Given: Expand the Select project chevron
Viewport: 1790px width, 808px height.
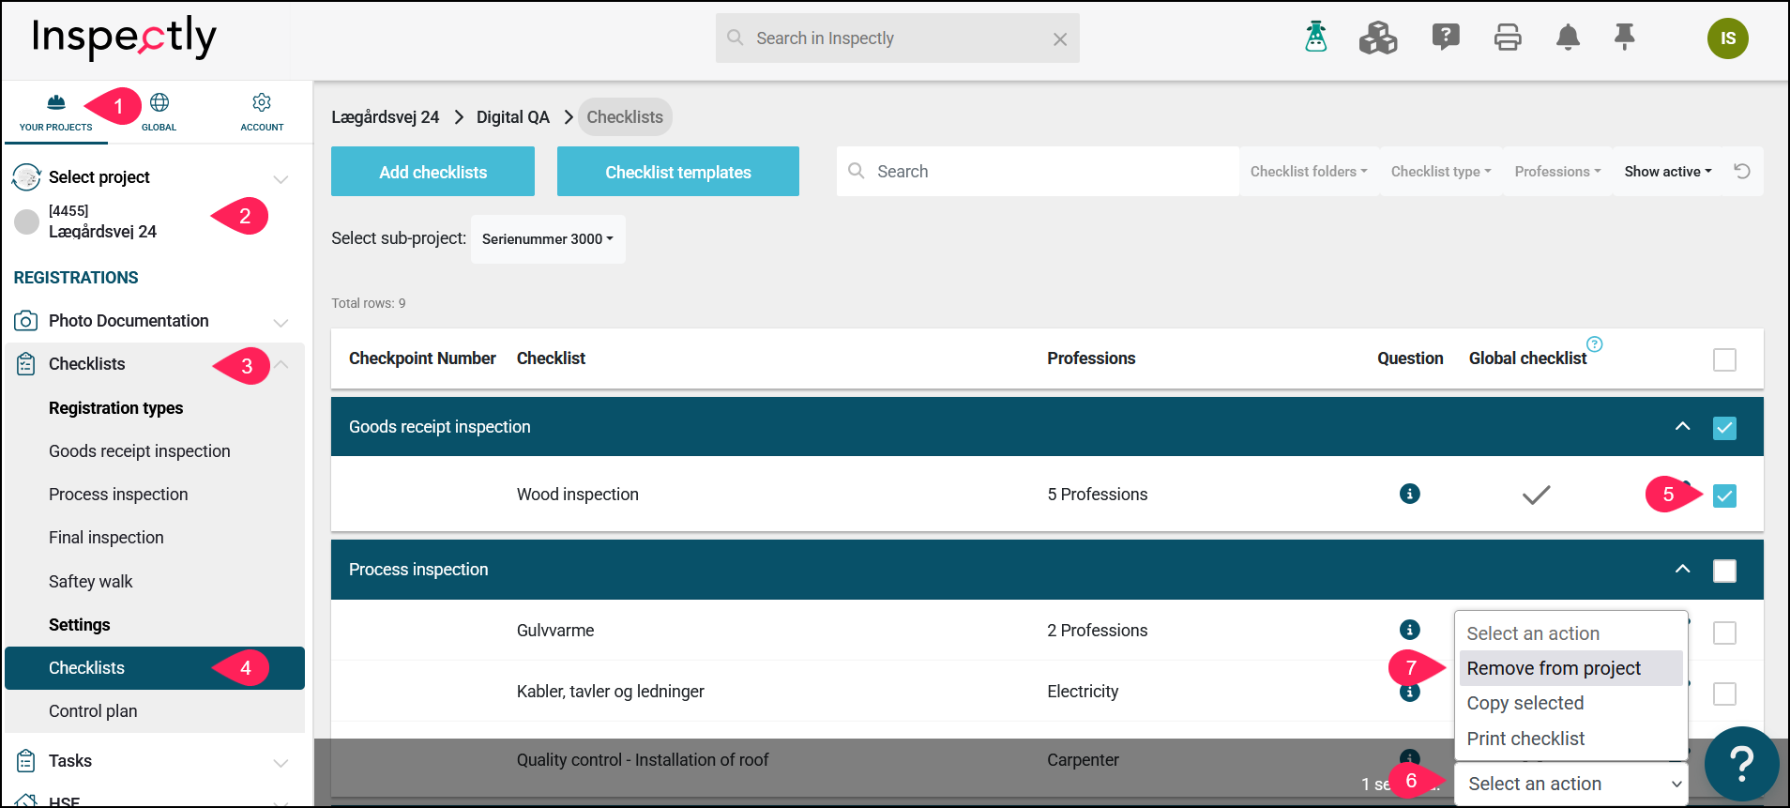Looking at the screenshot, I should (281, 178).
